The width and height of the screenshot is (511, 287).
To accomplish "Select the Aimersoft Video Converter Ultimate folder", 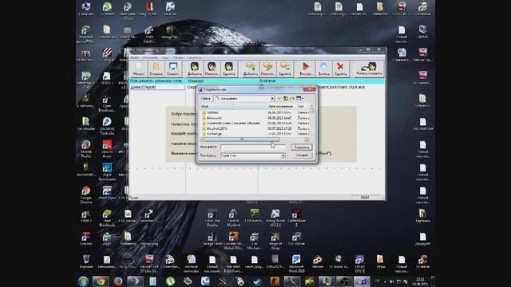I will (233, 124).
